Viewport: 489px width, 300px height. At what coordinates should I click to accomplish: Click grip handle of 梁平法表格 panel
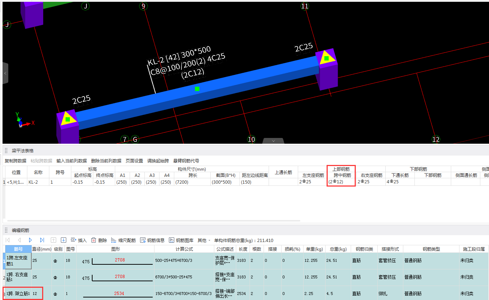[x=6, y=151]
